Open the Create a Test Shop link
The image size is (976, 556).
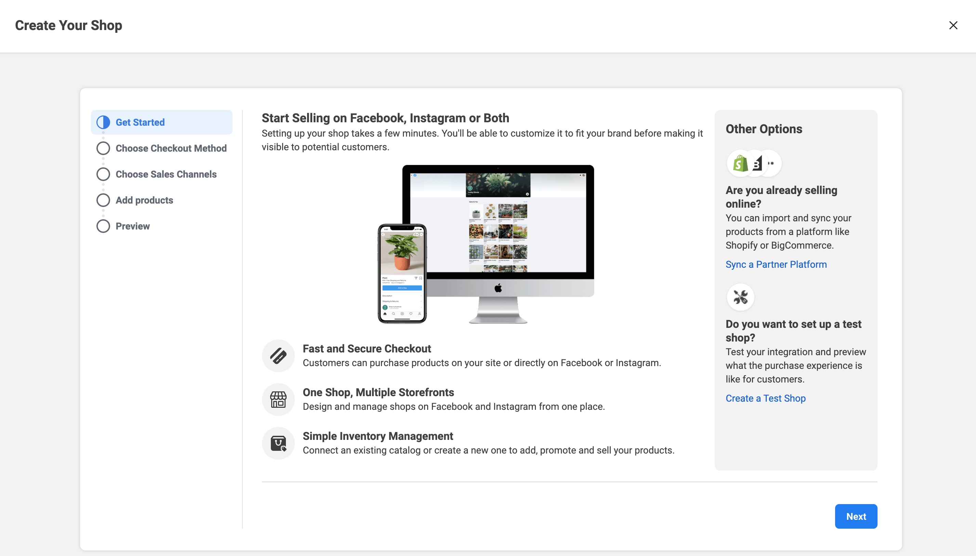(765, 398)
